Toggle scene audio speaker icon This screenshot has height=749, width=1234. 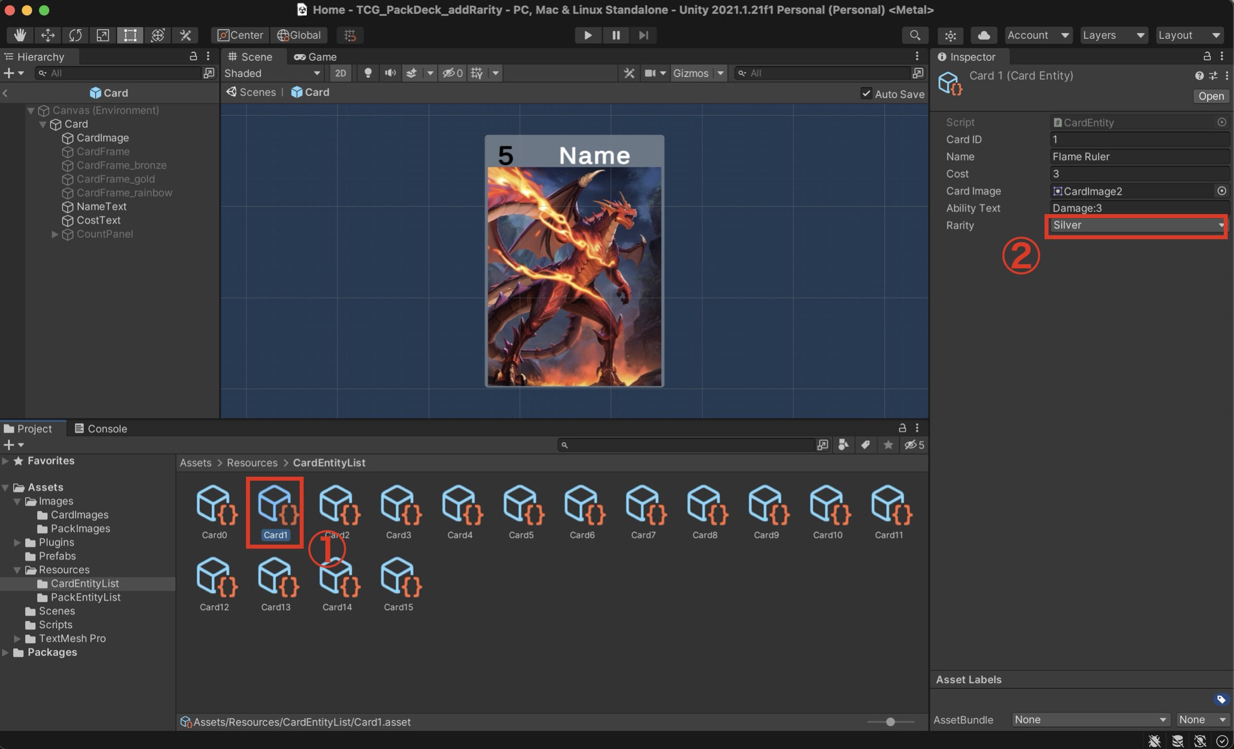tap(390, 73)
